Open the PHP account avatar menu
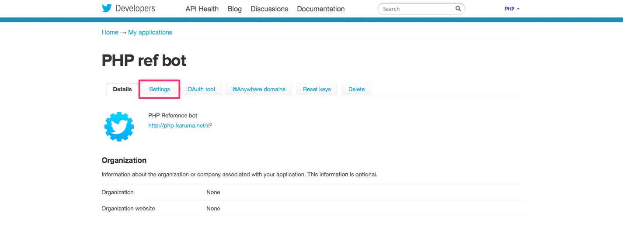The image size is (623, 227). pyautogui.click(x=509, y=9)
